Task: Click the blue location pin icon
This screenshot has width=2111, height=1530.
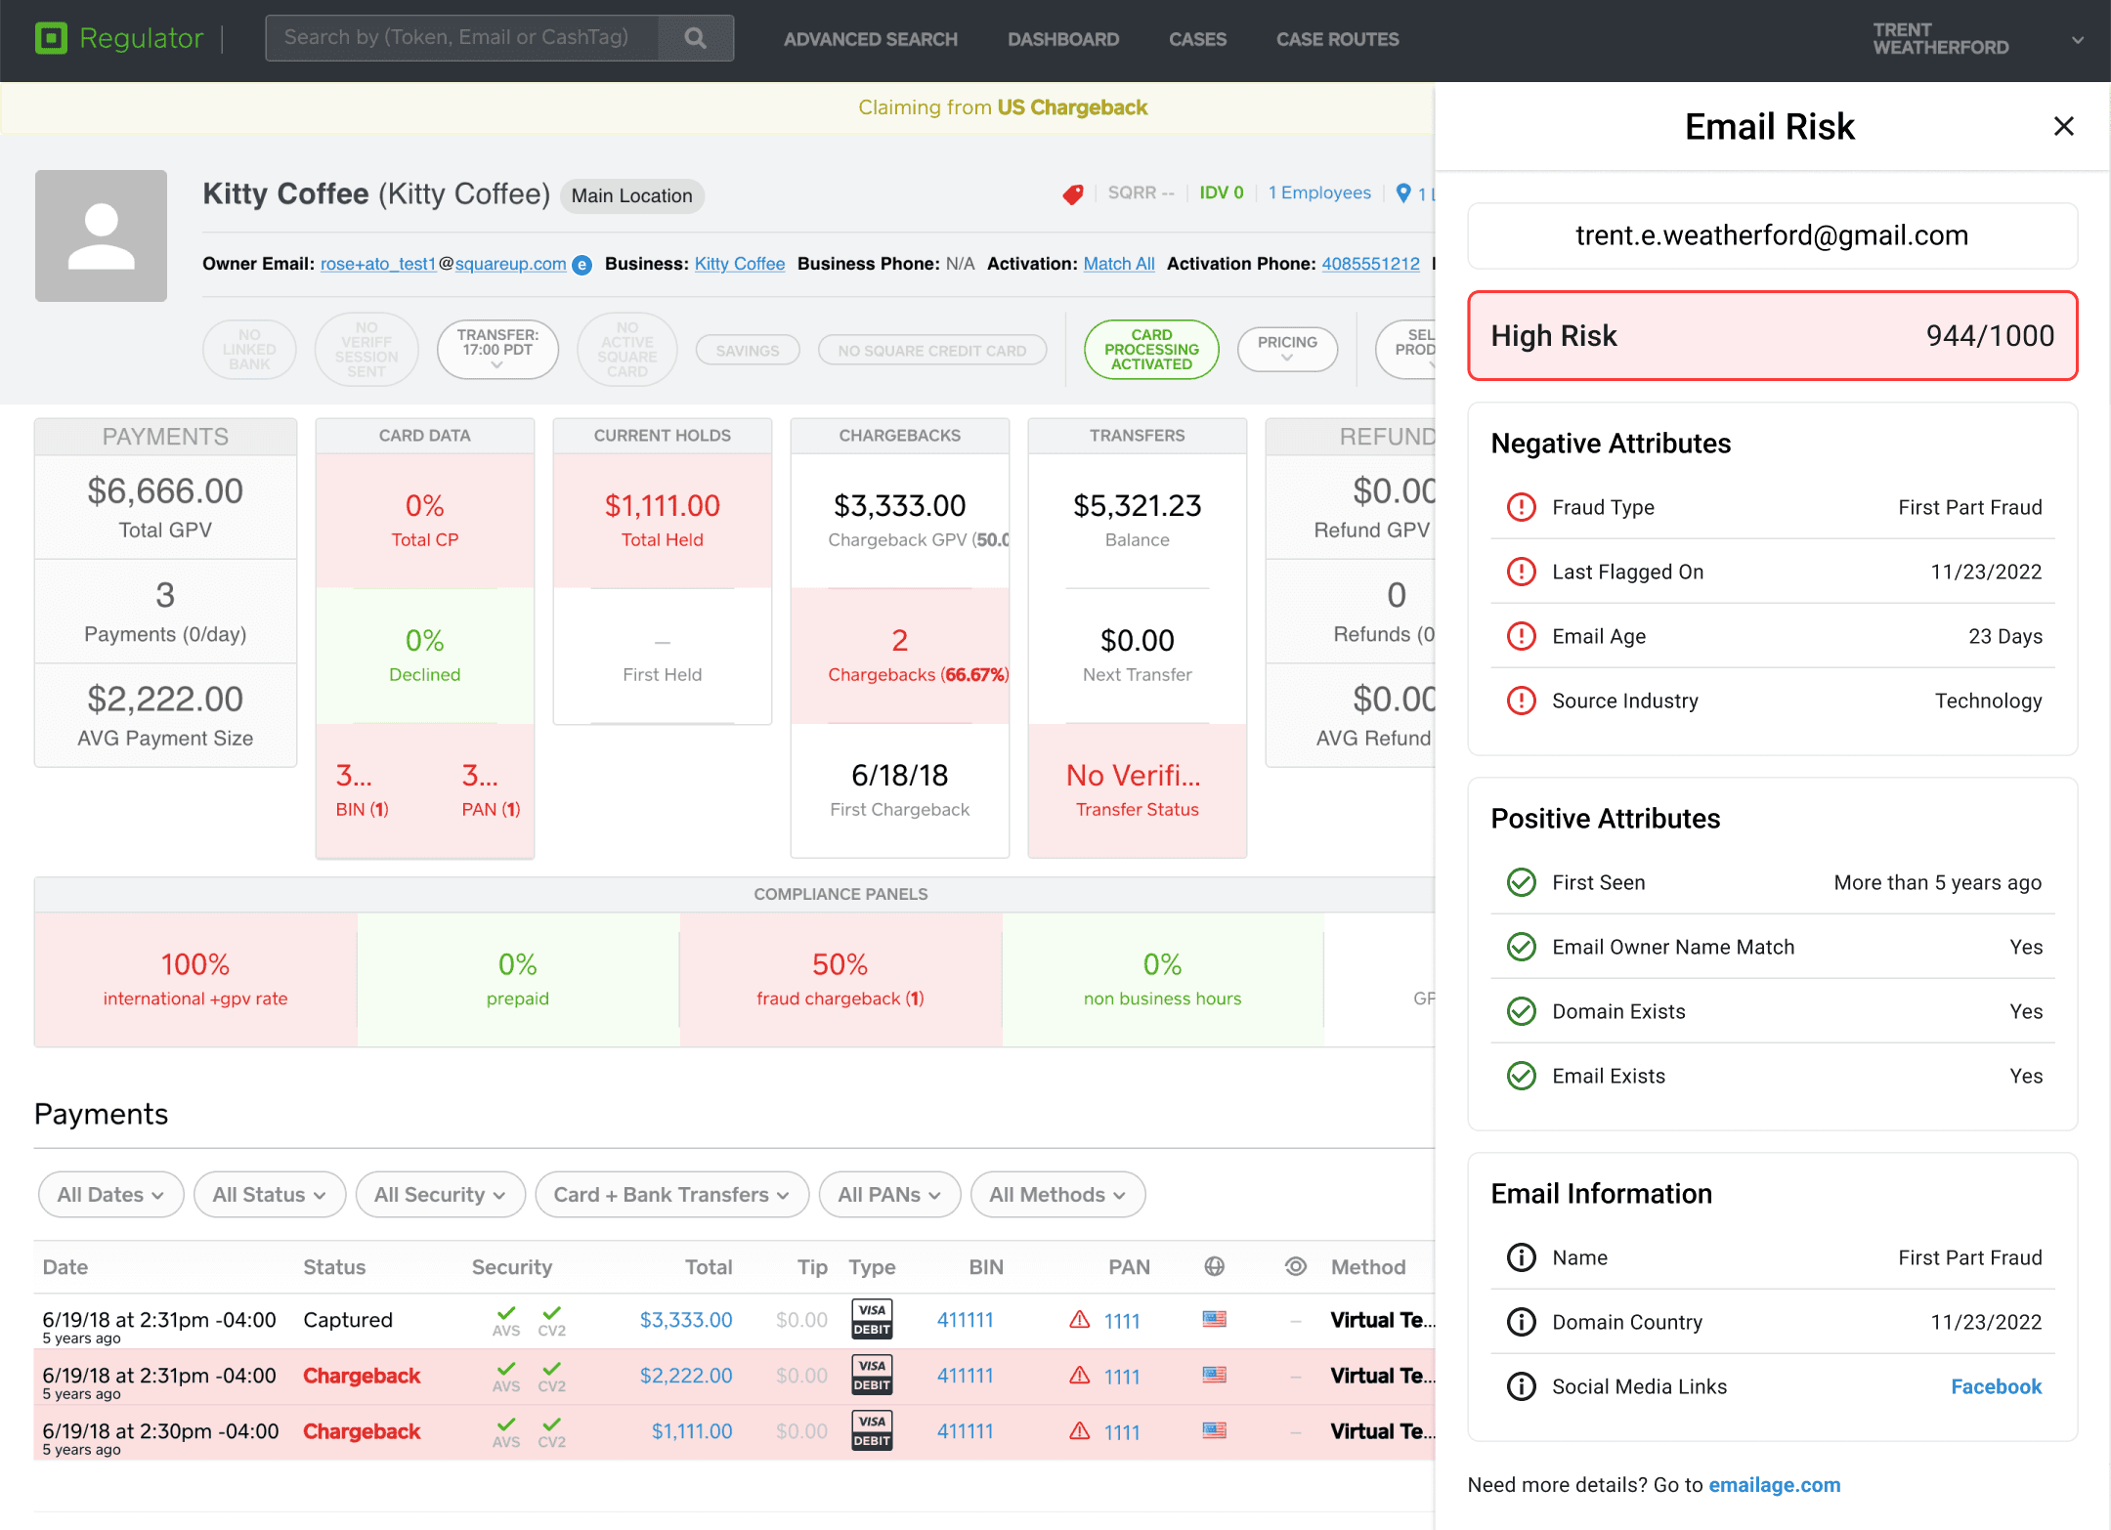Action: pos(1403,193)
